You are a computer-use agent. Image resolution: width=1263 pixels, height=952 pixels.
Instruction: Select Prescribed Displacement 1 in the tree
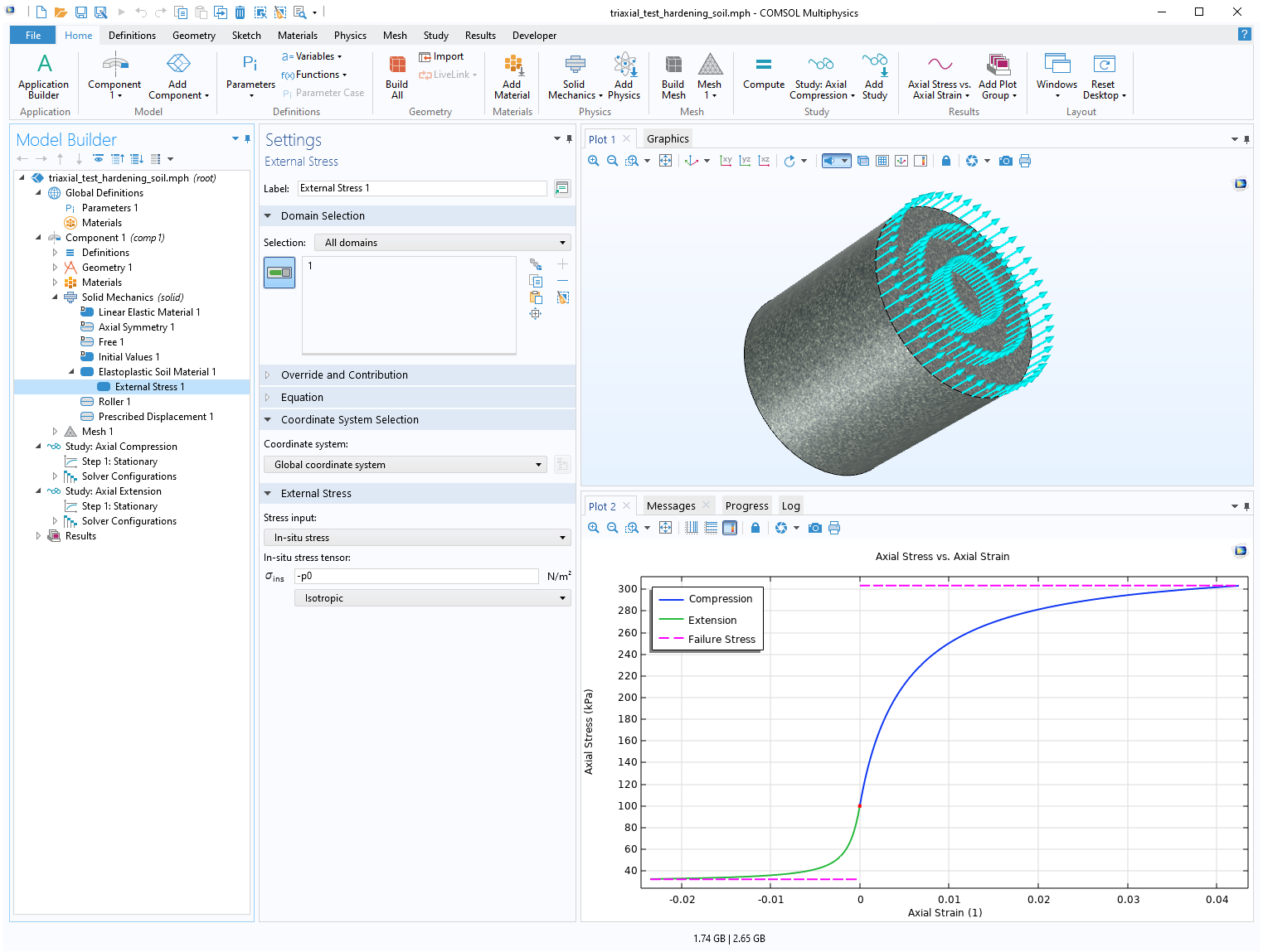155,417
